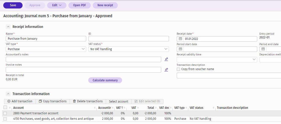Click 'No VAT handling' cell in 4150 row
This screenshot has width=281, height=124.
tap(200, 119)
